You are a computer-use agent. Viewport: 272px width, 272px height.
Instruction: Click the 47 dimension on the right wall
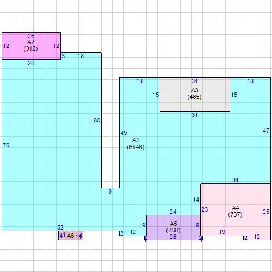(266, 131)
